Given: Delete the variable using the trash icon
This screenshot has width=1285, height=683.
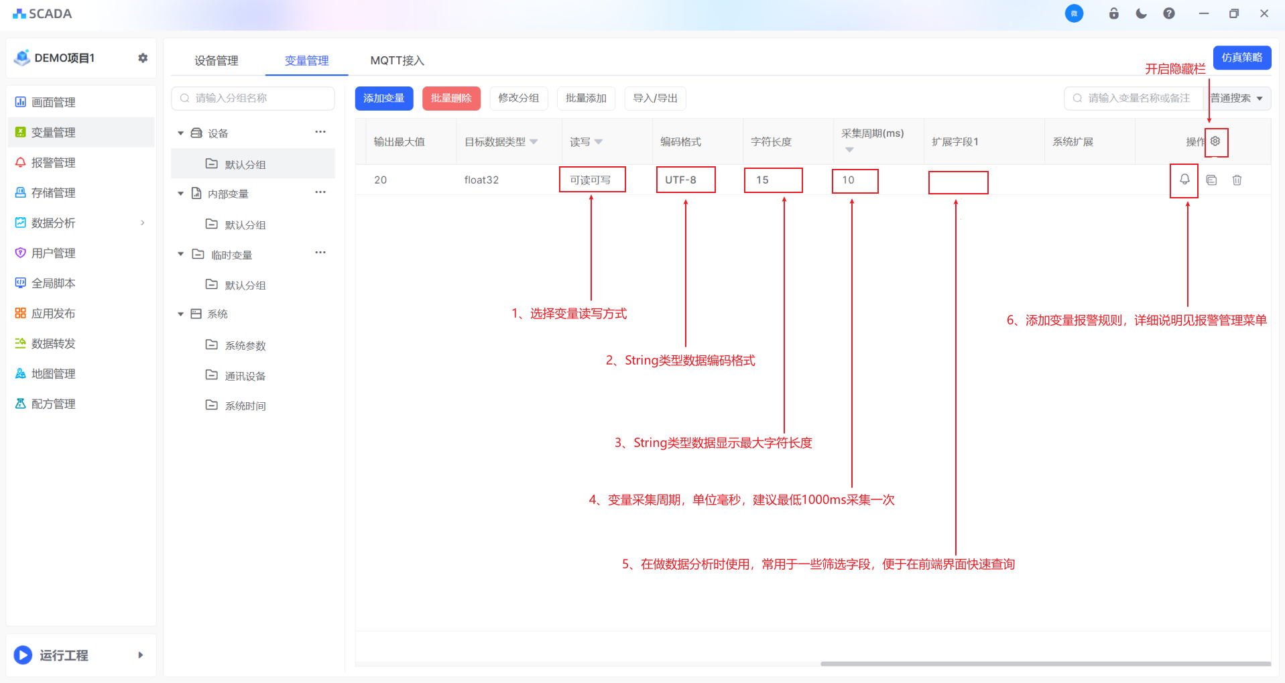Looking at the screenshot, I should coord(1237,180).
